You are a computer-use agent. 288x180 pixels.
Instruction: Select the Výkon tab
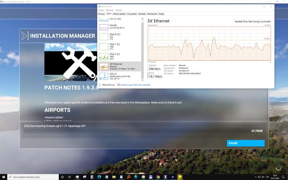click(x=109, y=14)
